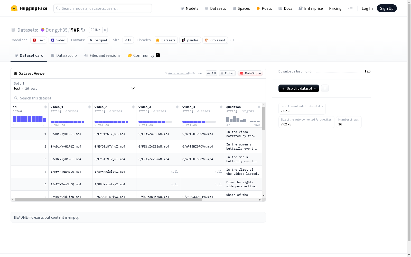The image size is (411, 257).
Task: Click the Sign Up button
Action: 387,8
